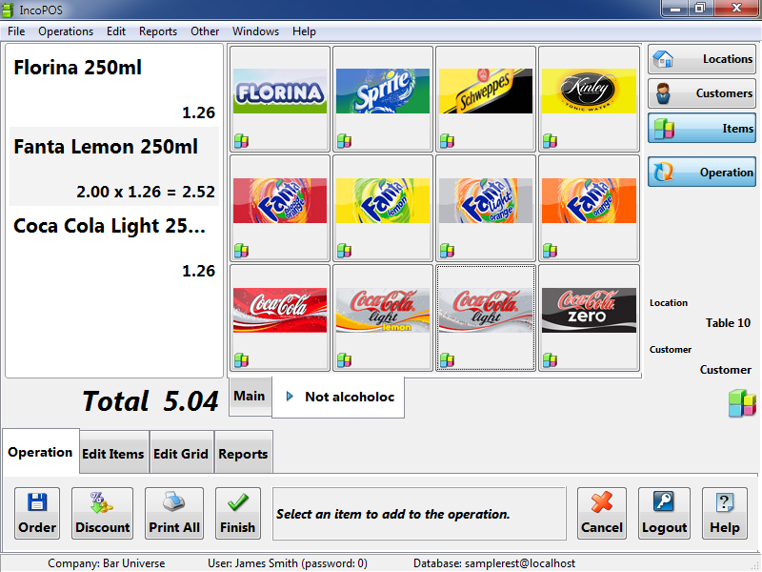
Task: Click cube icon under Fanta Orange tile
Action: click(551, 251)
